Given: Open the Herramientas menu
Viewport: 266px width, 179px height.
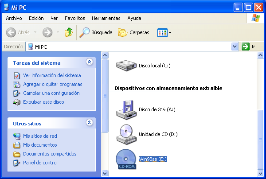Looking at the screenshot, I should 106,18.
